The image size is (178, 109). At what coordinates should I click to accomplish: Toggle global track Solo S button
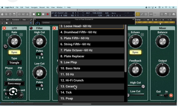click(11, 23)
